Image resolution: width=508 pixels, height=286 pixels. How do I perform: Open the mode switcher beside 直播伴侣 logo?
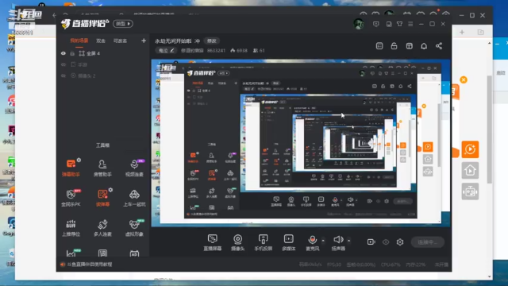pos(123,24)
